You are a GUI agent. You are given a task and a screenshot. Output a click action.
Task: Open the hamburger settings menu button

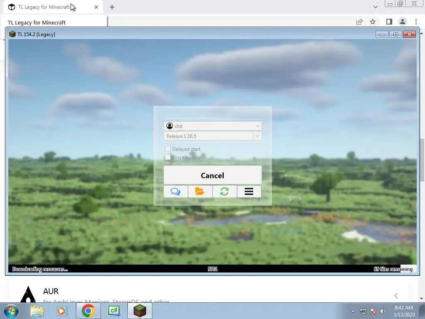tap(249, 191)
